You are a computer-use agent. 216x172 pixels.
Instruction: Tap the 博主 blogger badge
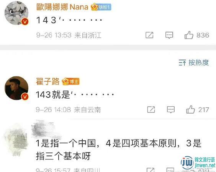(71, 81)
